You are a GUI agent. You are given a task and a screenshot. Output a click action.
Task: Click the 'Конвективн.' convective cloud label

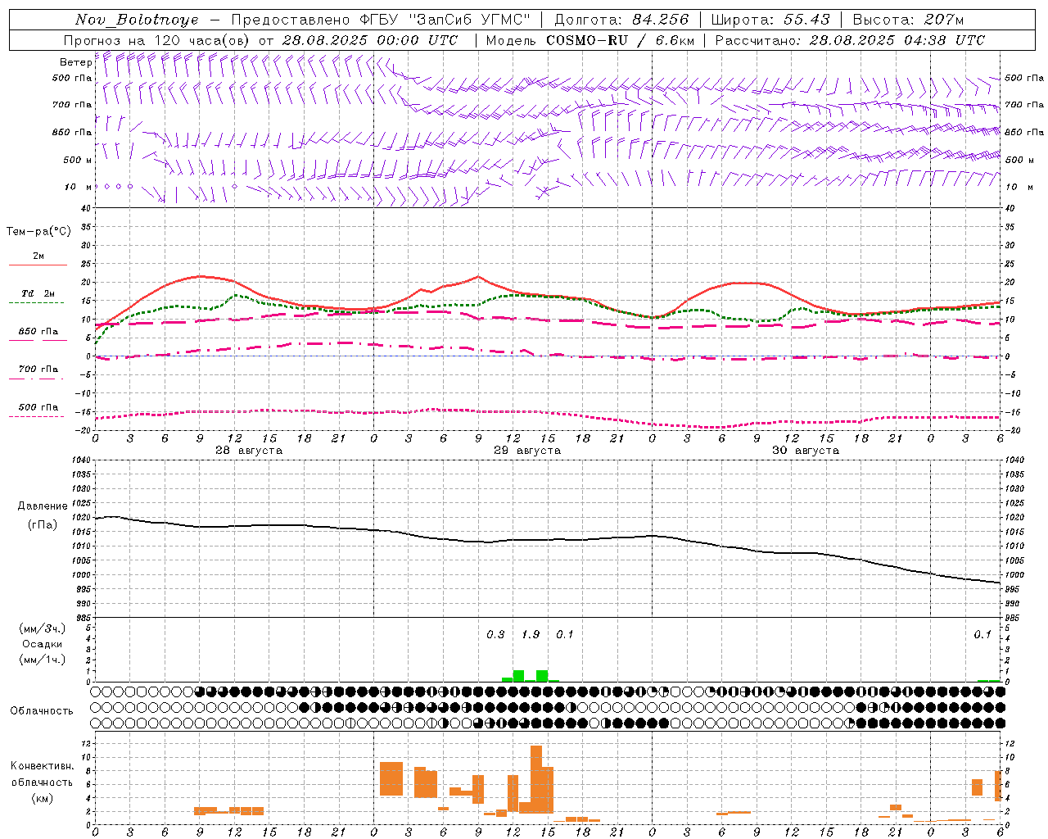pyautogui.click(x=43, y=766)
